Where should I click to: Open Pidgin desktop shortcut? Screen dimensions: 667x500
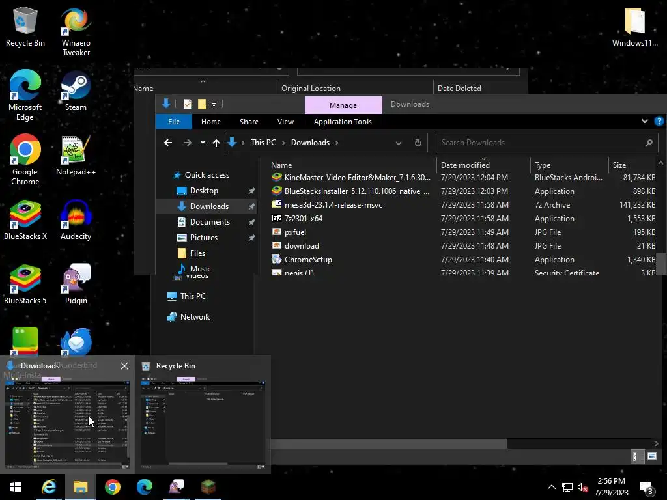click(76, 285)
